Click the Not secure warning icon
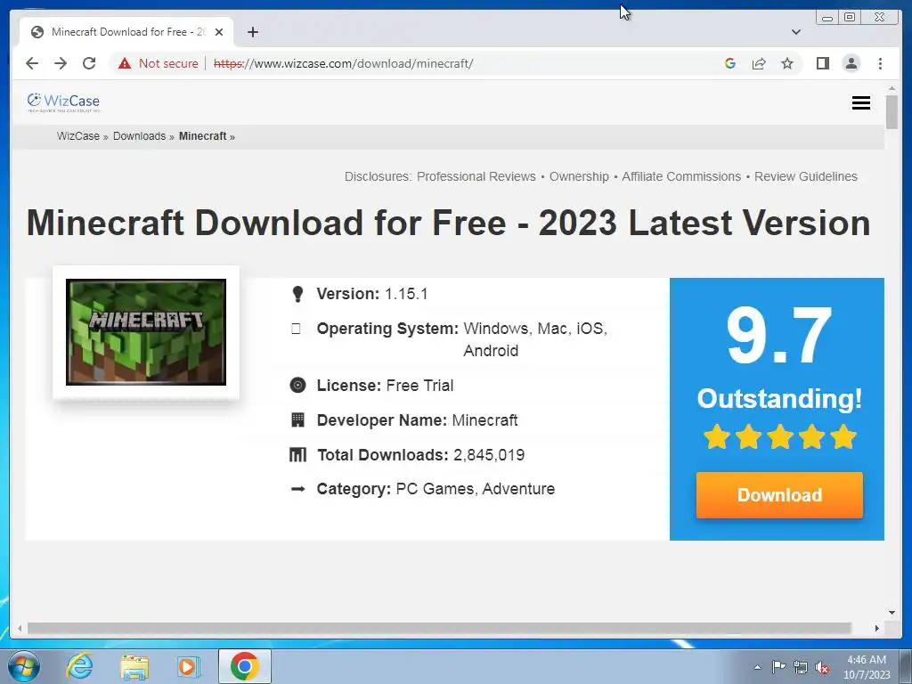Image resolution: width=912 pixels, height=684 pixels. [125, 63]
